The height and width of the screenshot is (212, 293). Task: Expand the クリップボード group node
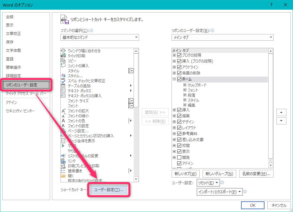pos(185,85)
